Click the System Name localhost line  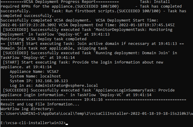coord(35,76)
